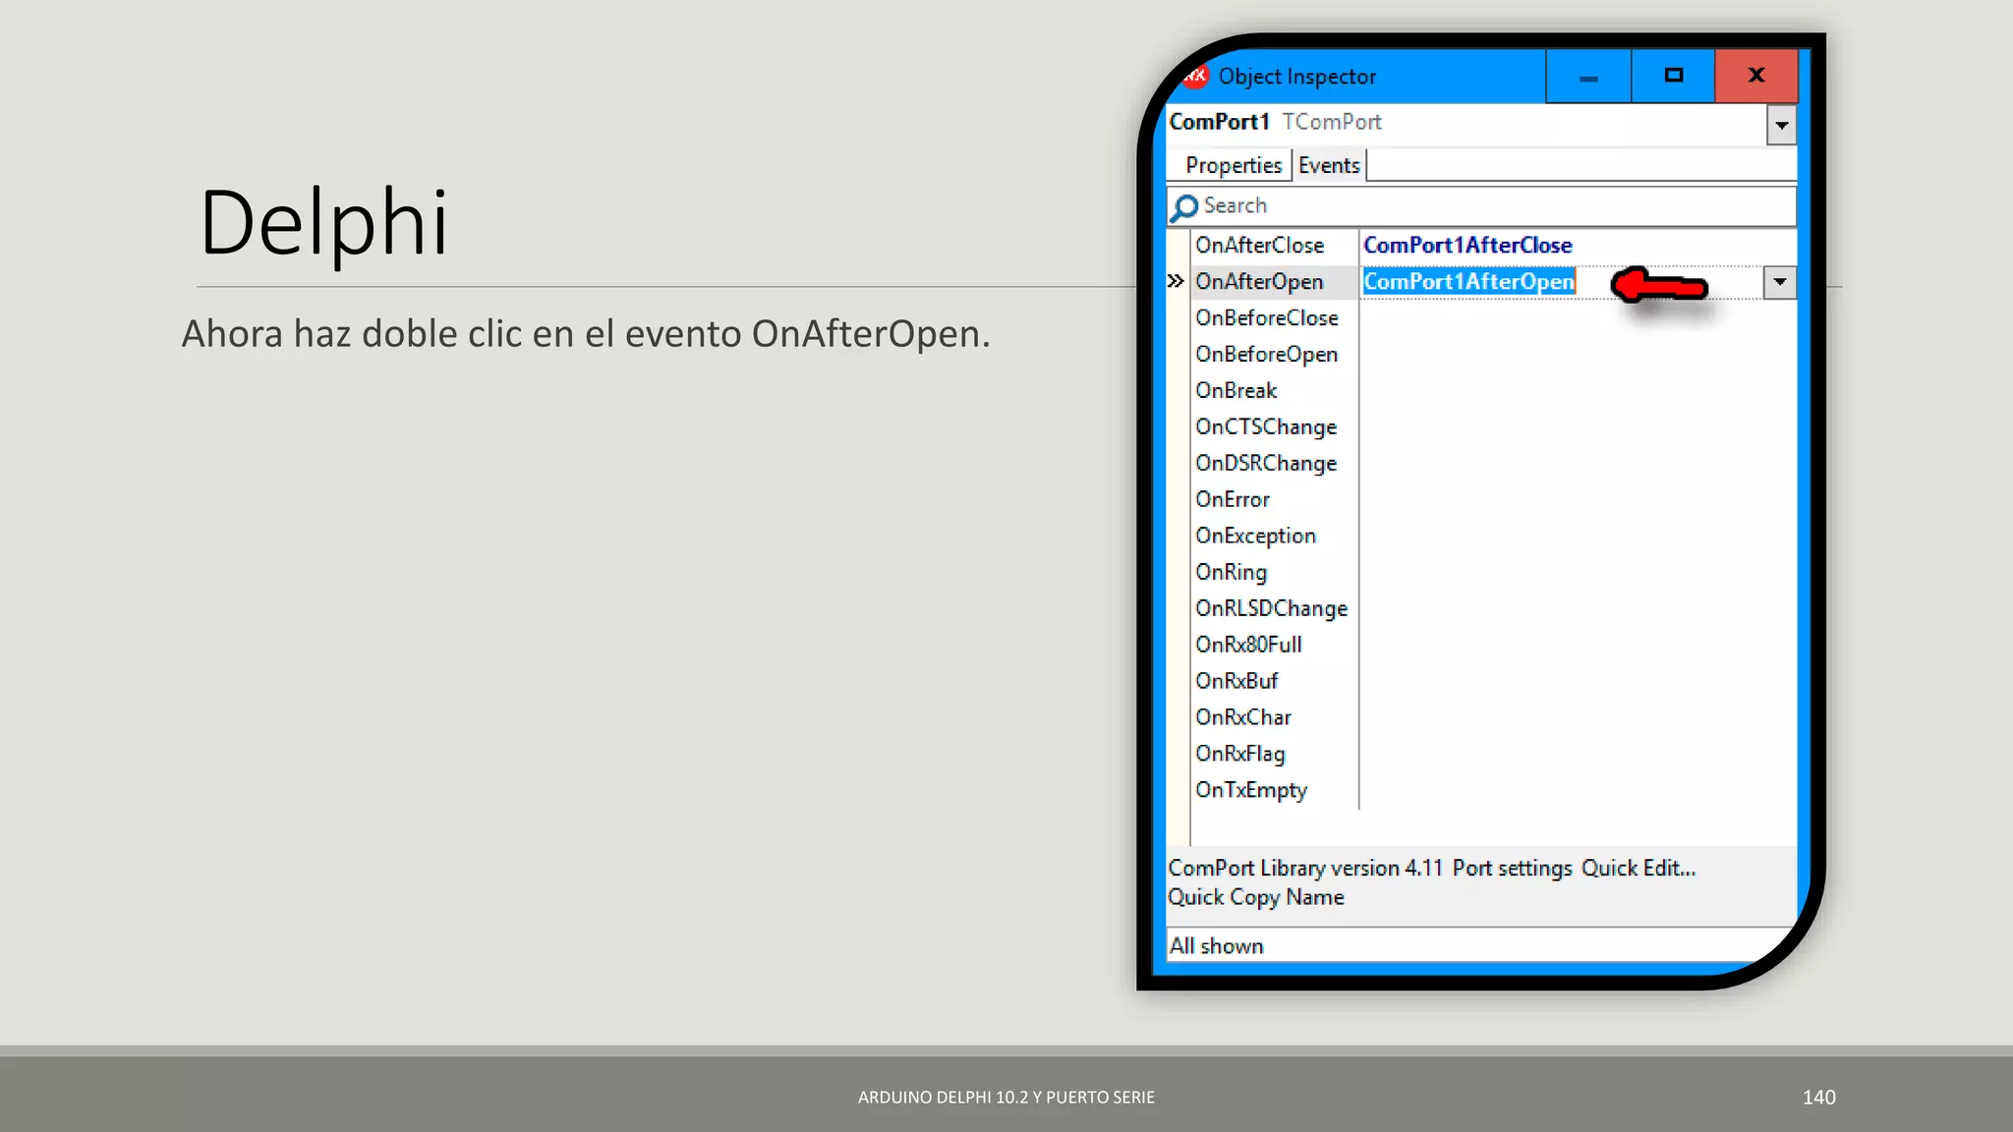Screen dimensions: 2013x1132
Task: Click the Quick Edit... link
Action: point(1639,869)
